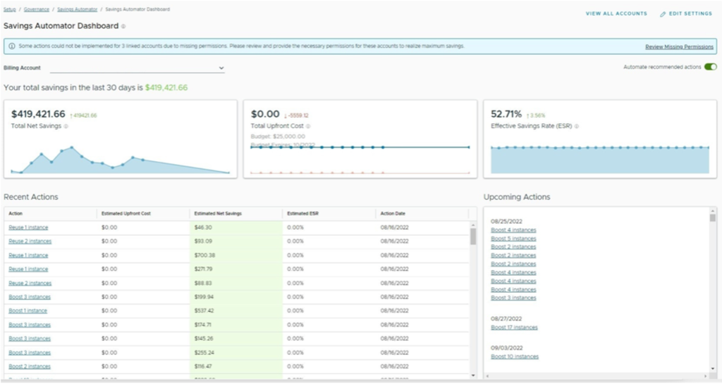Disable the Automate recommended actions toggle
The width and height of the screenshot is (722, 387).
coord(710,67)
